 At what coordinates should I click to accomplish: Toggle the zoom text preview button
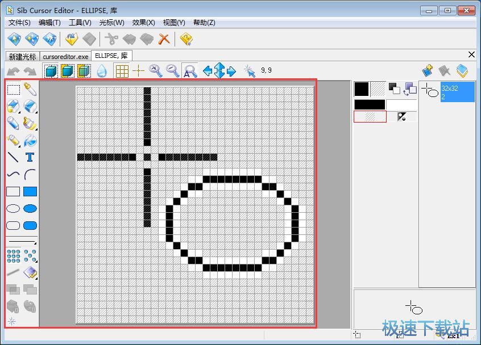tap(190, 70)
